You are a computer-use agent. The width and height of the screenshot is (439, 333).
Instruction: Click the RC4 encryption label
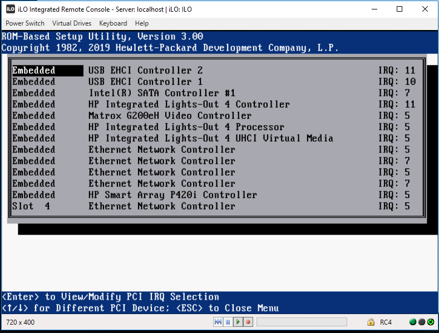[386, 322]
